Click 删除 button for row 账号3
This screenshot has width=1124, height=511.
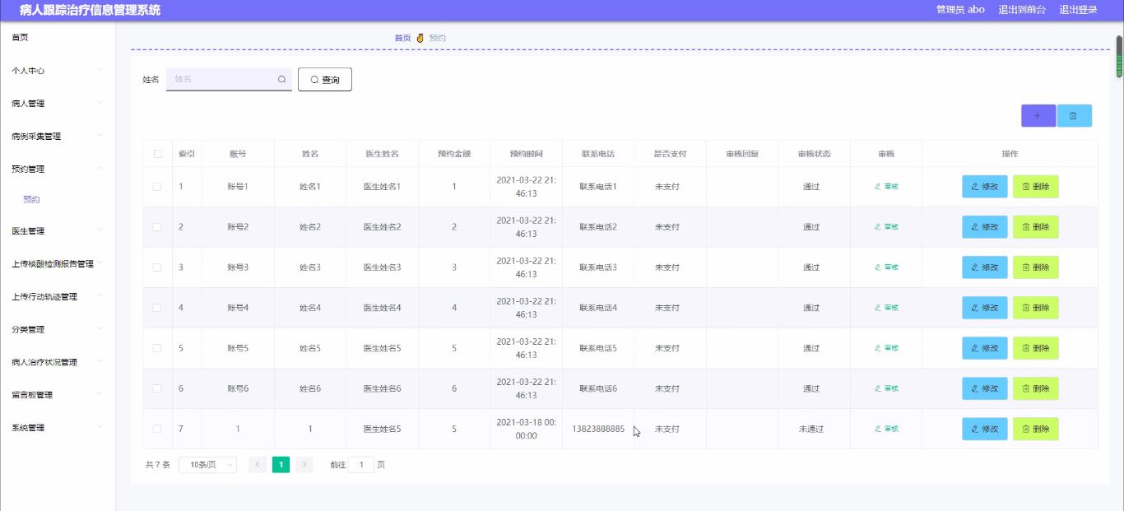pyautogui.click(x=1036, y=267)
